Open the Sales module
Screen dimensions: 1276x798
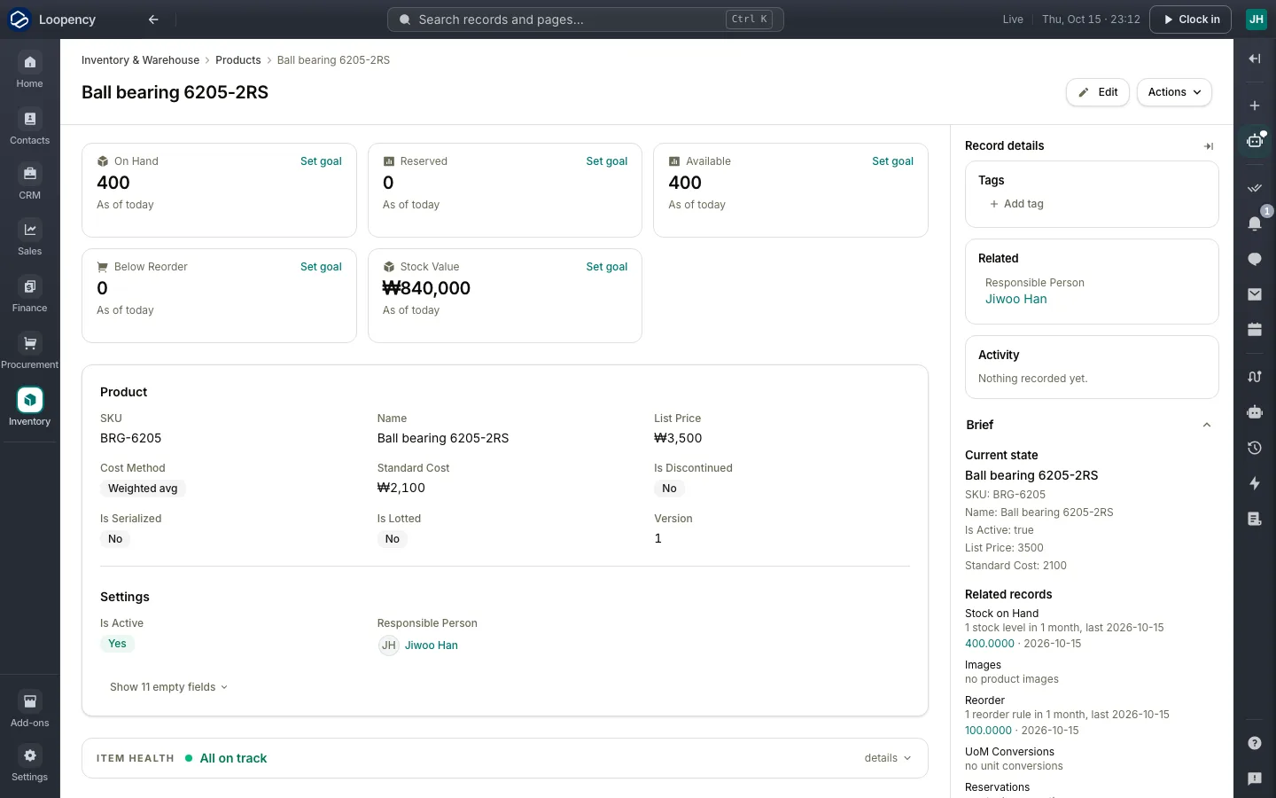[29, 239]
